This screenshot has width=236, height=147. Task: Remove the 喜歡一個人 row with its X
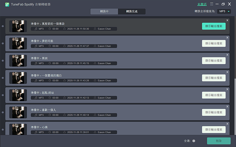coord(227,106)
